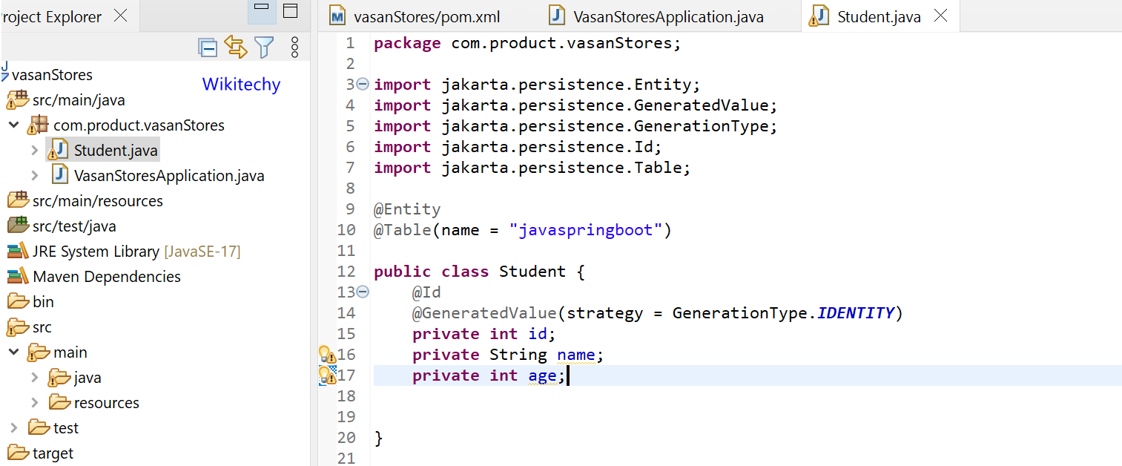Image resolution: width=1122 pixels, height=466 pixels.
Task: Toggle Link with Editor in Project Explorer
Action: [x=236, y=46]
